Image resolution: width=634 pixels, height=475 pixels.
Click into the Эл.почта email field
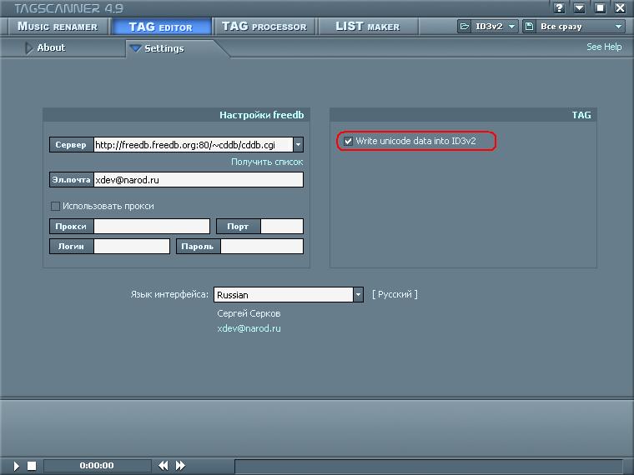point(199,180)
